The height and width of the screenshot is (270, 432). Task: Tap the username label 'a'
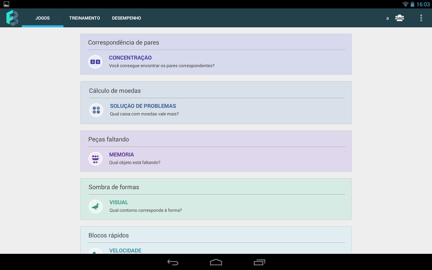coord(387,18)
